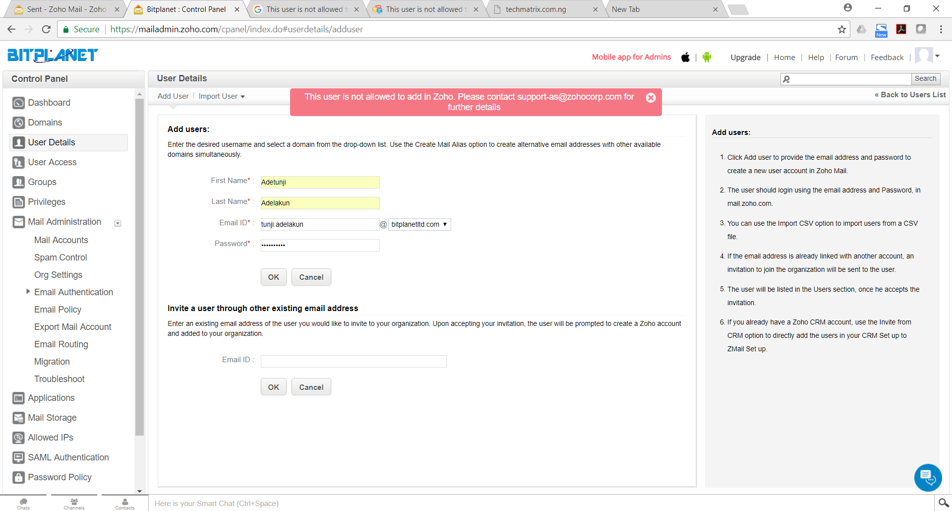Click the invite Email ID field
The height and width of the screenshot is (511, 952).
354,361
